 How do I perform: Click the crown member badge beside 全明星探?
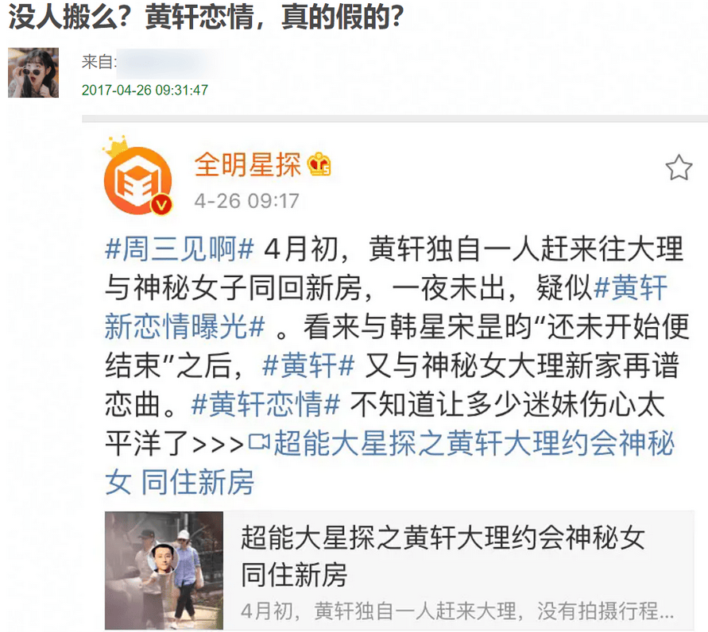point(319,164)
